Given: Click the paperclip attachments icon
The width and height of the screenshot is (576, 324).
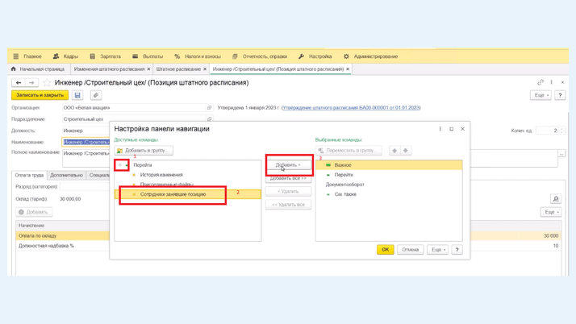Looking at the screenshot, I should [95, 95].
